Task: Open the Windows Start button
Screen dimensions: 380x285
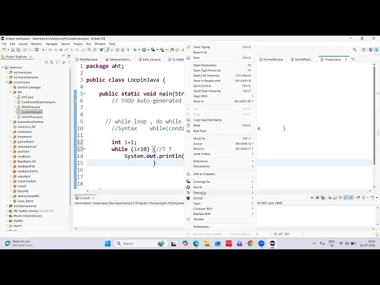Action: coord(107,243)
